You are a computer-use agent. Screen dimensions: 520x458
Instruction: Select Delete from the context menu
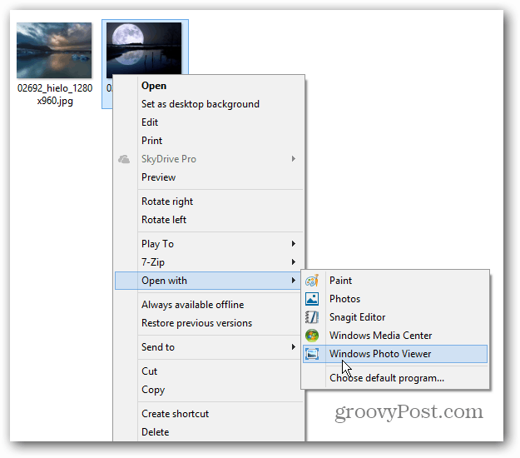(209, 432)
